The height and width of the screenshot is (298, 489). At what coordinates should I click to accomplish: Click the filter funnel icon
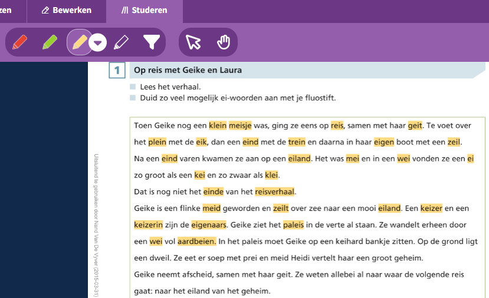coord(152,42)
